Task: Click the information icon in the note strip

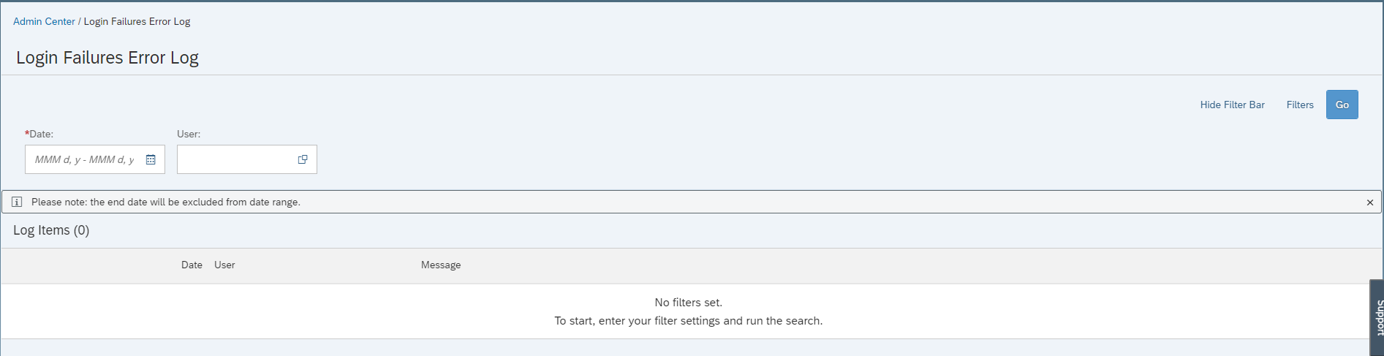Action: pos(17,202)
